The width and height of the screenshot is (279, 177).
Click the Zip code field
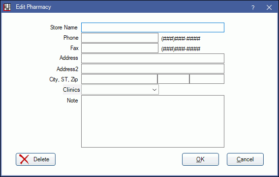click(x=207, y=79)
